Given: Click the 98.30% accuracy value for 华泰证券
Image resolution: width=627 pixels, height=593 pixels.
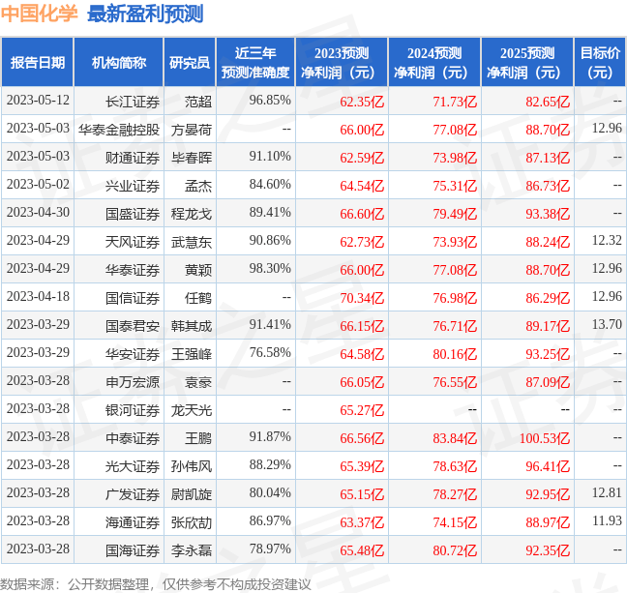Looking at the screenshot, I should (x=270, y=269).
